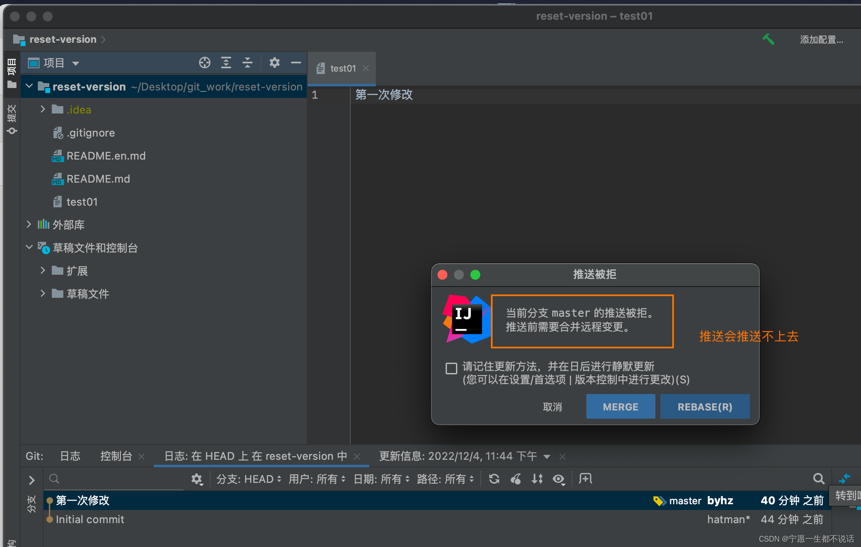Click the MERGE button
Viewport: 861px width, 547px height.
(x=620, y=407)
